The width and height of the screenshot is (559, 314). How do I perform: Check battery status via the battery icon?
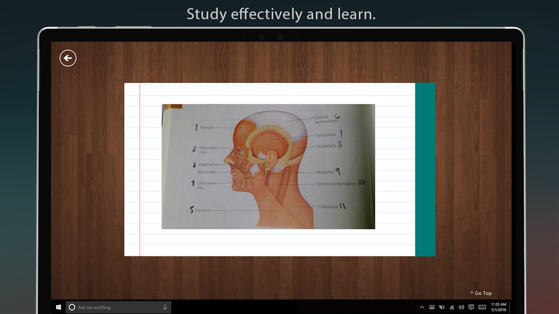click(x=442, y=307)
